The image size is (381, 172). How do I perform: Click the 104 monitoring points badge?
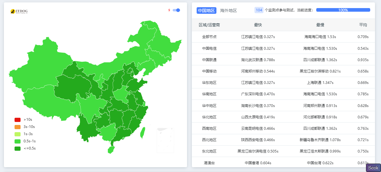259,10
